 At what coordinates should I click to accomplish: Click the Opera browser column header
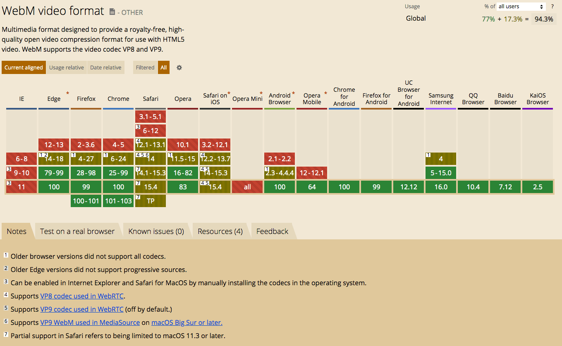click(x=183, y=99)
